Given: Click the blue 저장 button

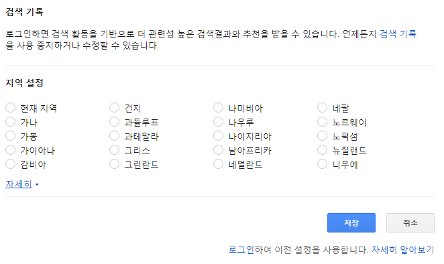Looking at the screenshot, I should point(351,223).
